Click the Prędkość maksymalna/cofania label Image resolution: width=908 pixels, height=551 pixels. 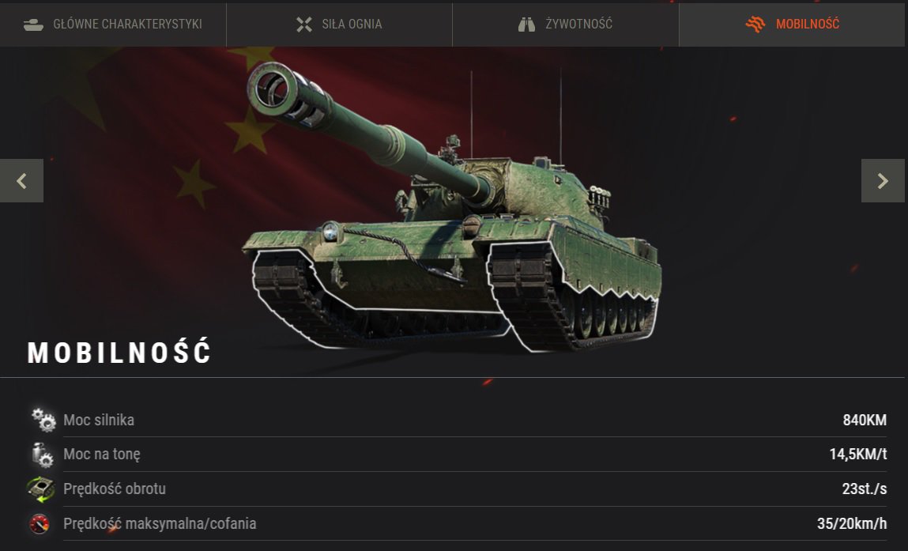point(160,524)
